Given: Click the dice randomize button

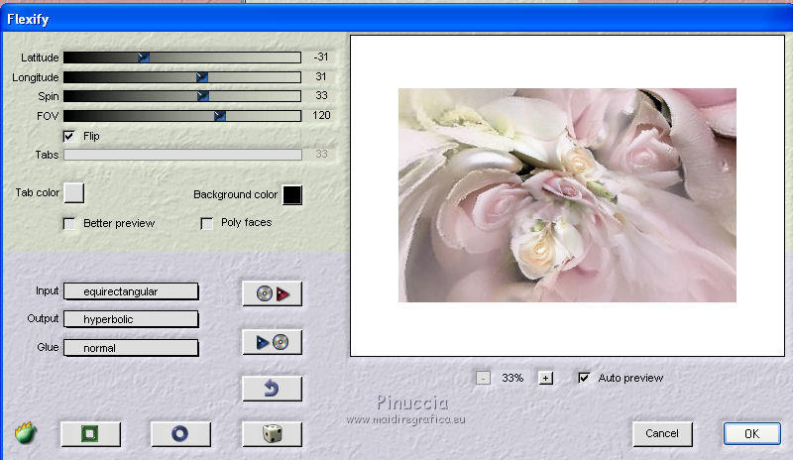Looking at the screenshot, I should [272, 433].
